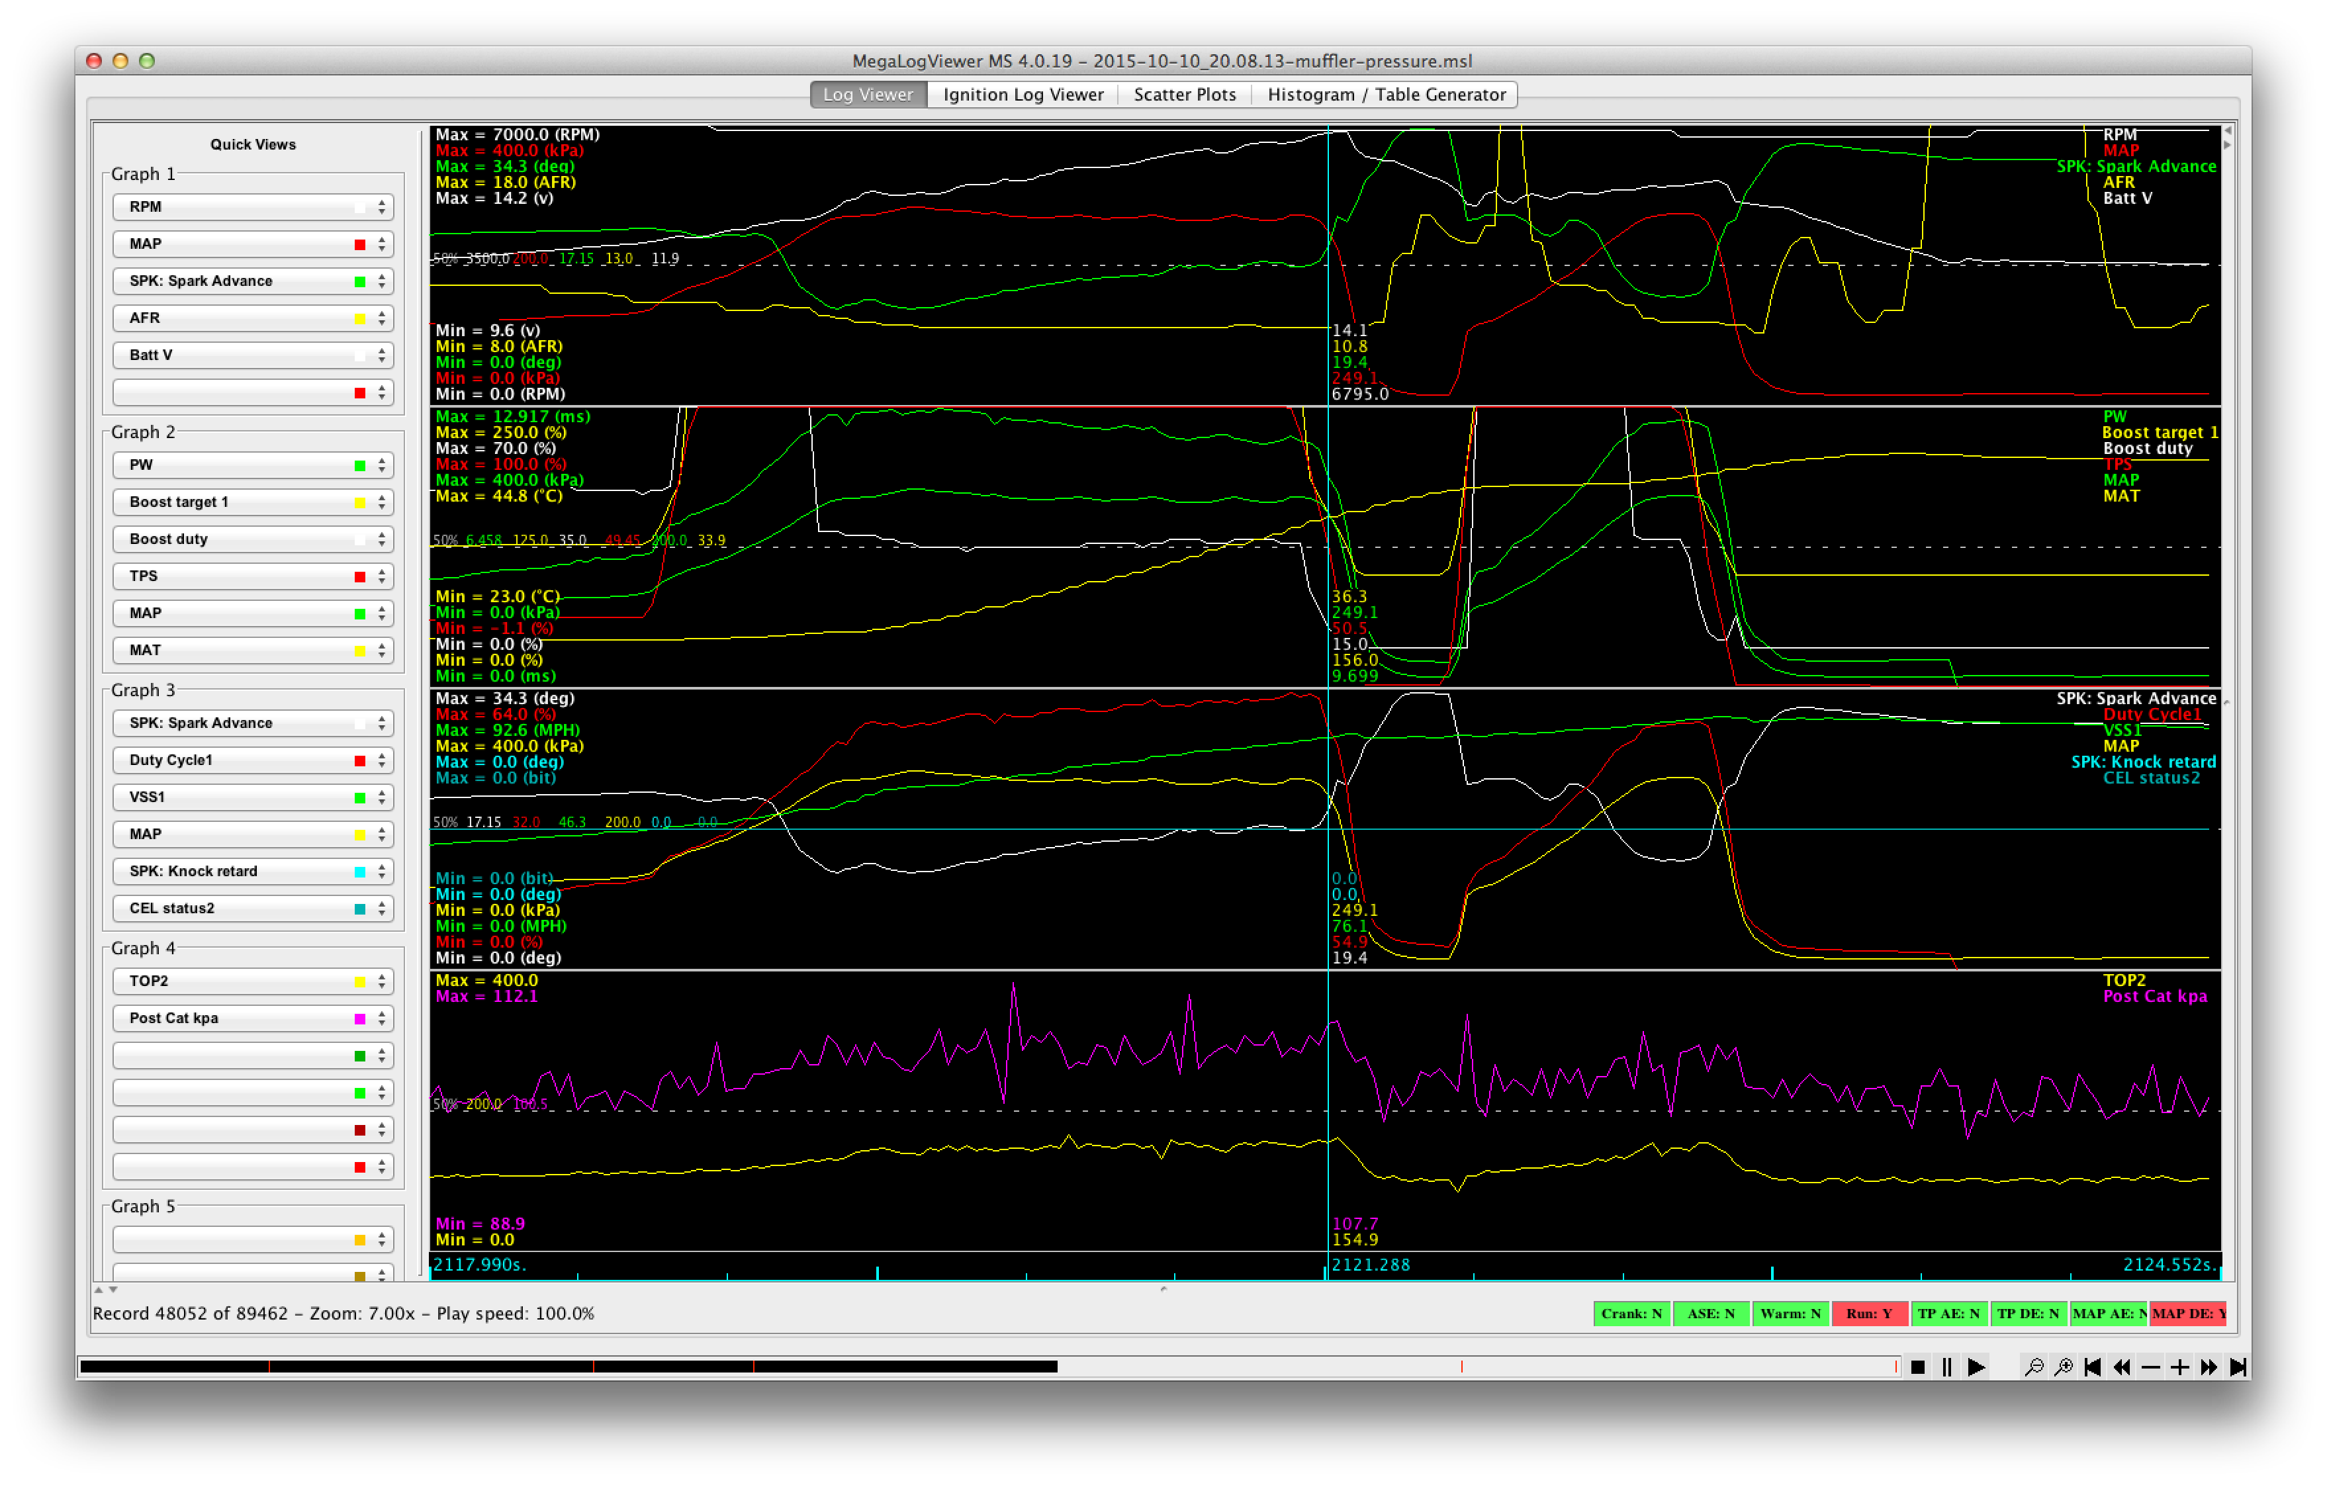
Task: Click the zoom out magnifier icon
Action: pos(2034,1366)
